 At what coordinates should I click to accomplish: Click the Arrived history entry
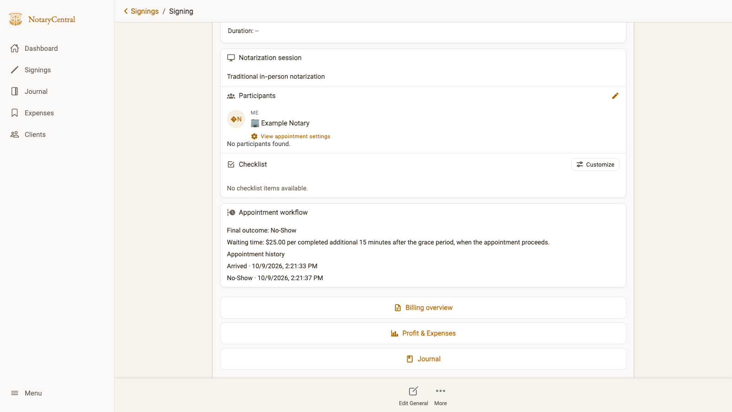[272, 266]
